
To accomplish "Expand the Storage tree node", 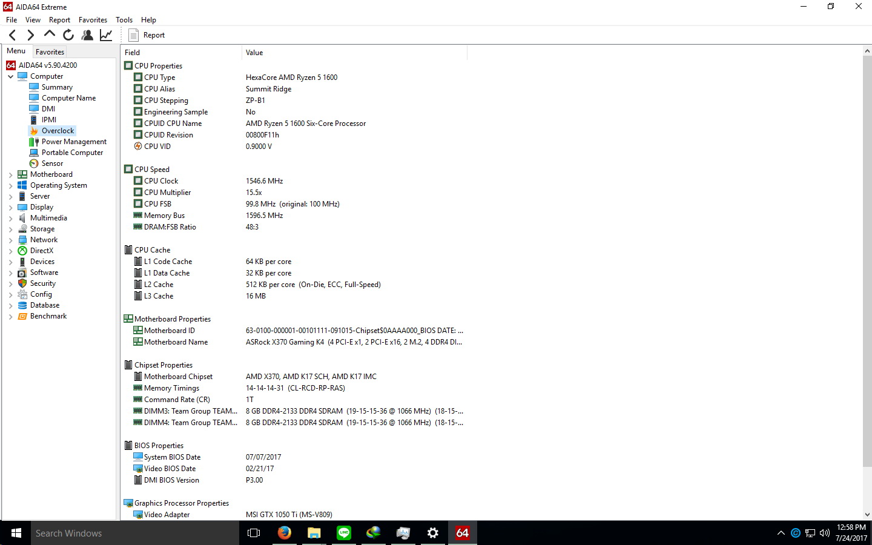I will click(x=10, y=230).
